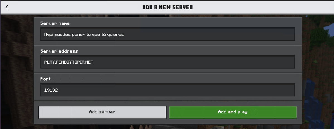
Task: Focus the Server name input field
Action: click(168, 34)
